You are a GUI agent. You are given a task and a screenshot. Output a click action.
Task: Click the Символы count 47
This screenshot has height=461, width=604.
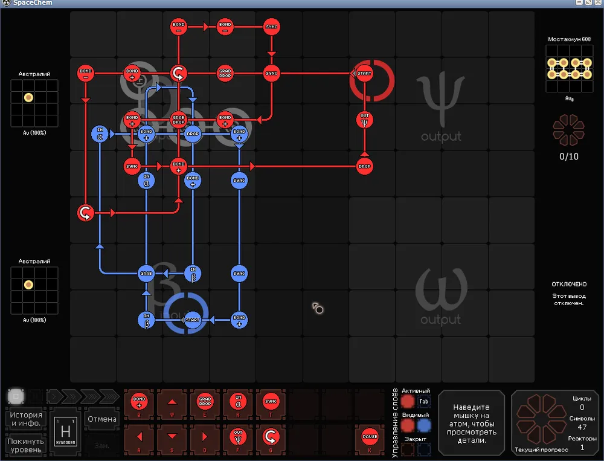[x=582, y=427]
